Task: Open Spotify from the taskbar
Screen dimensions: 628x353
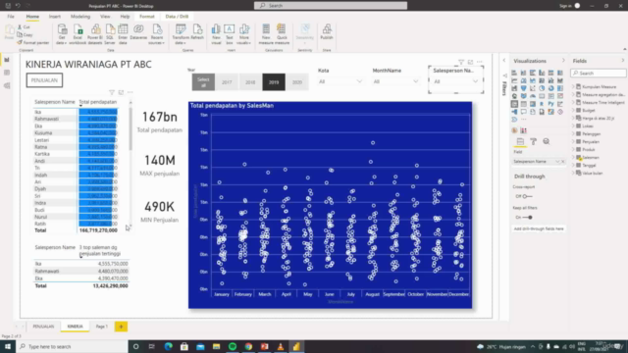Action: (x=233, y=346)
